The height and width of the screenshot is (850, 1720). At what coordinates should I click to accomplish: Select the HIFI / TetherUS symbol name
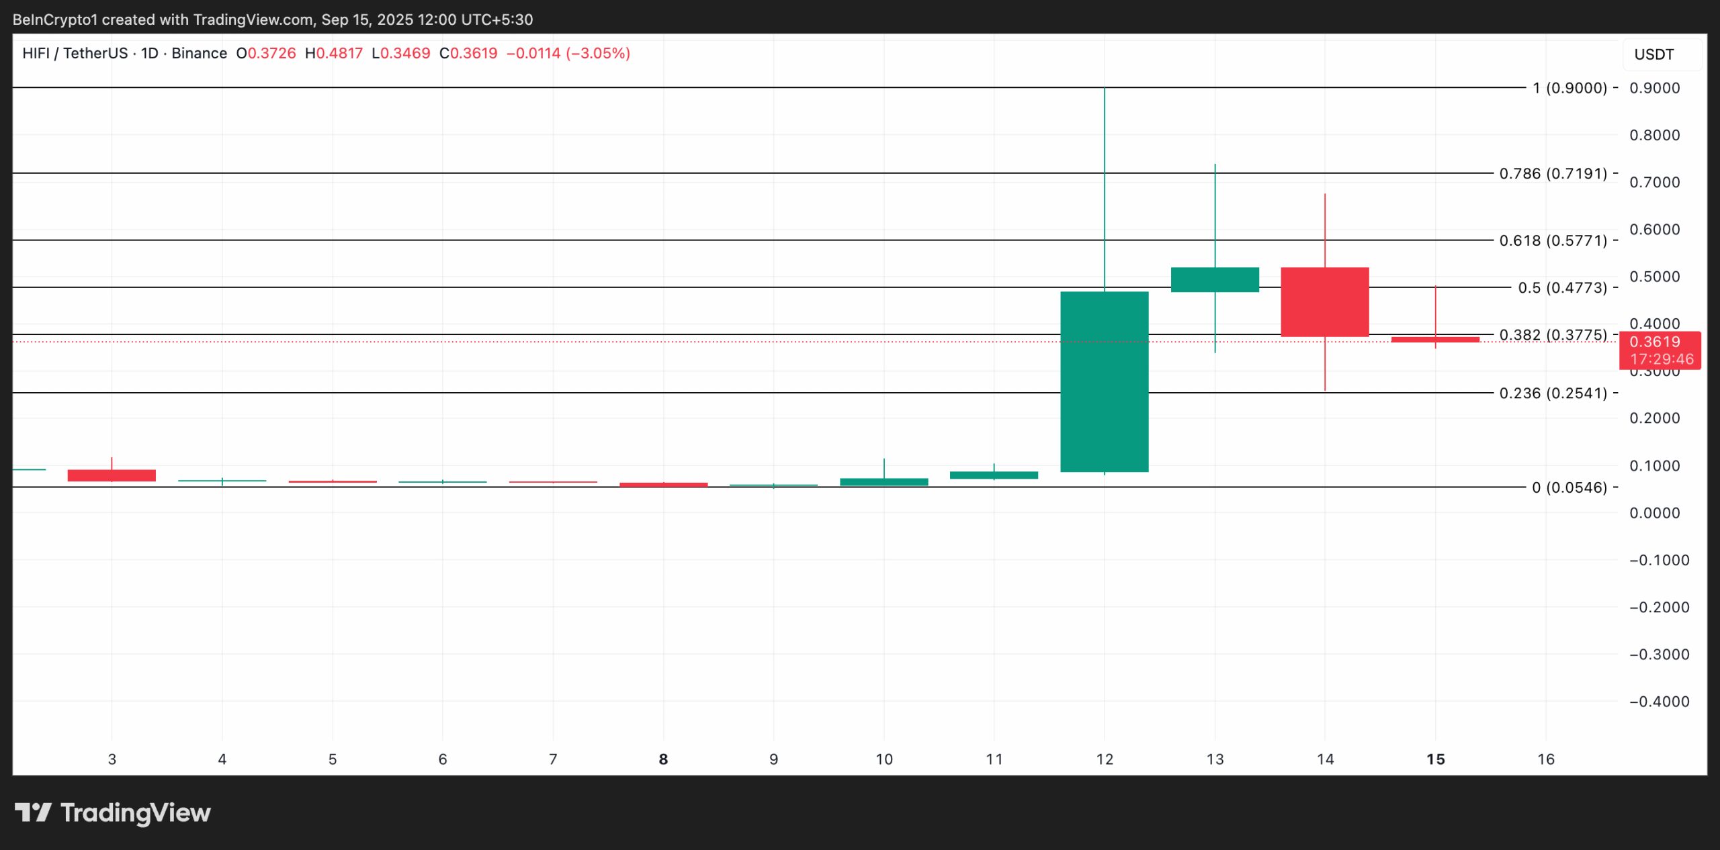point(77,53)
